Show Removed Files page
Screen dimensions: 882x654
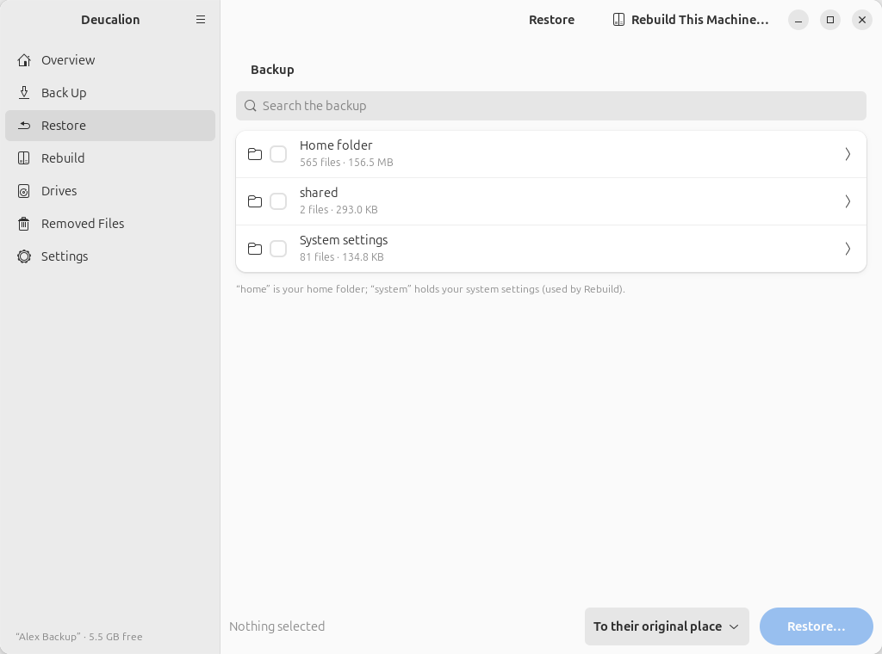110,224
